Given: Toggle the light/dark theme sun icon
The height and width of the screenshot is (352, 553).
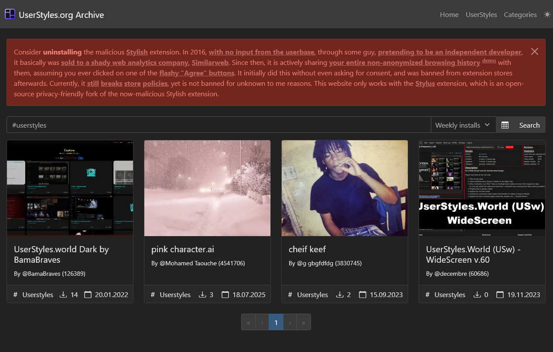Looking at the screenshot, I should coord(547,14).
